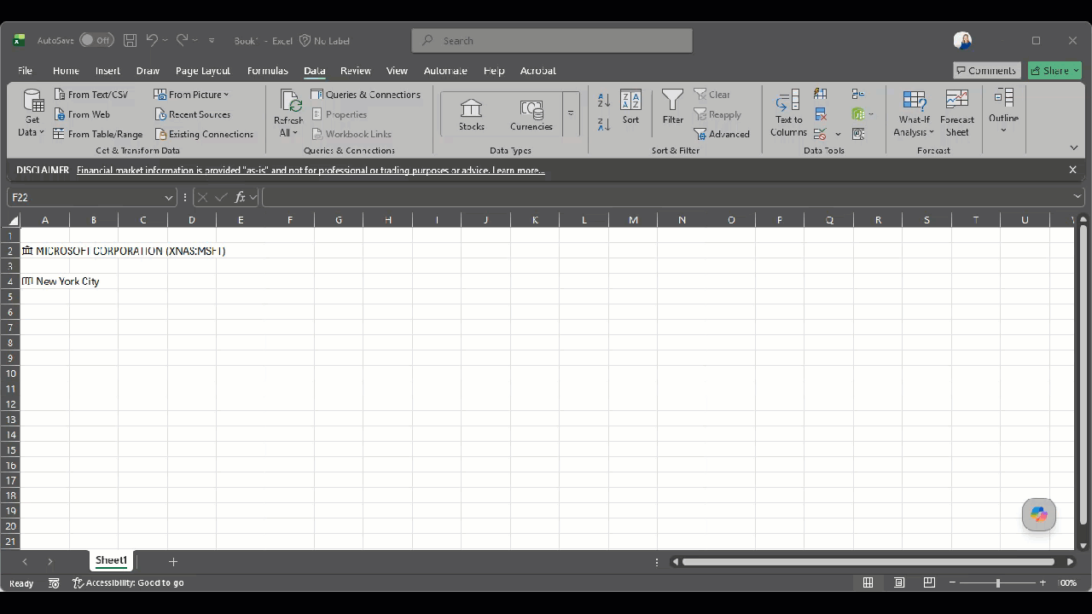
Task: Open Customize Quick Access Toolbar dropdown
Action: (x=212, y=40)
